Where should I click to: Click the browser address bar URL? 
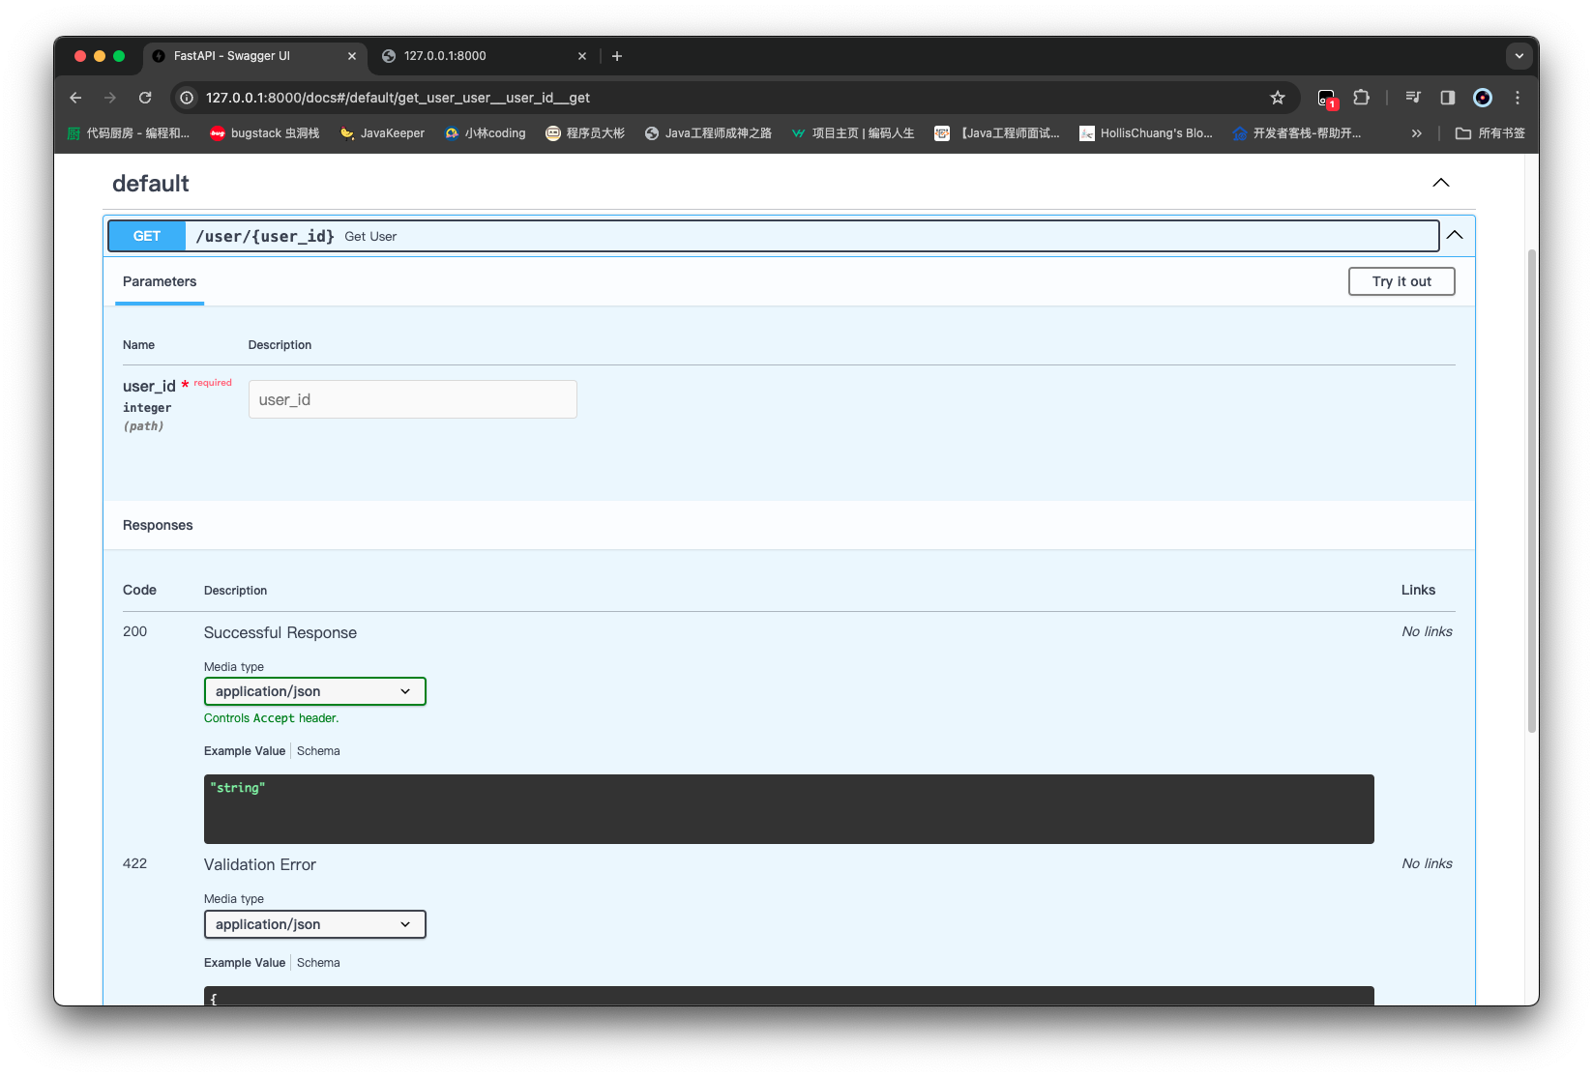(x=398, y=98)
